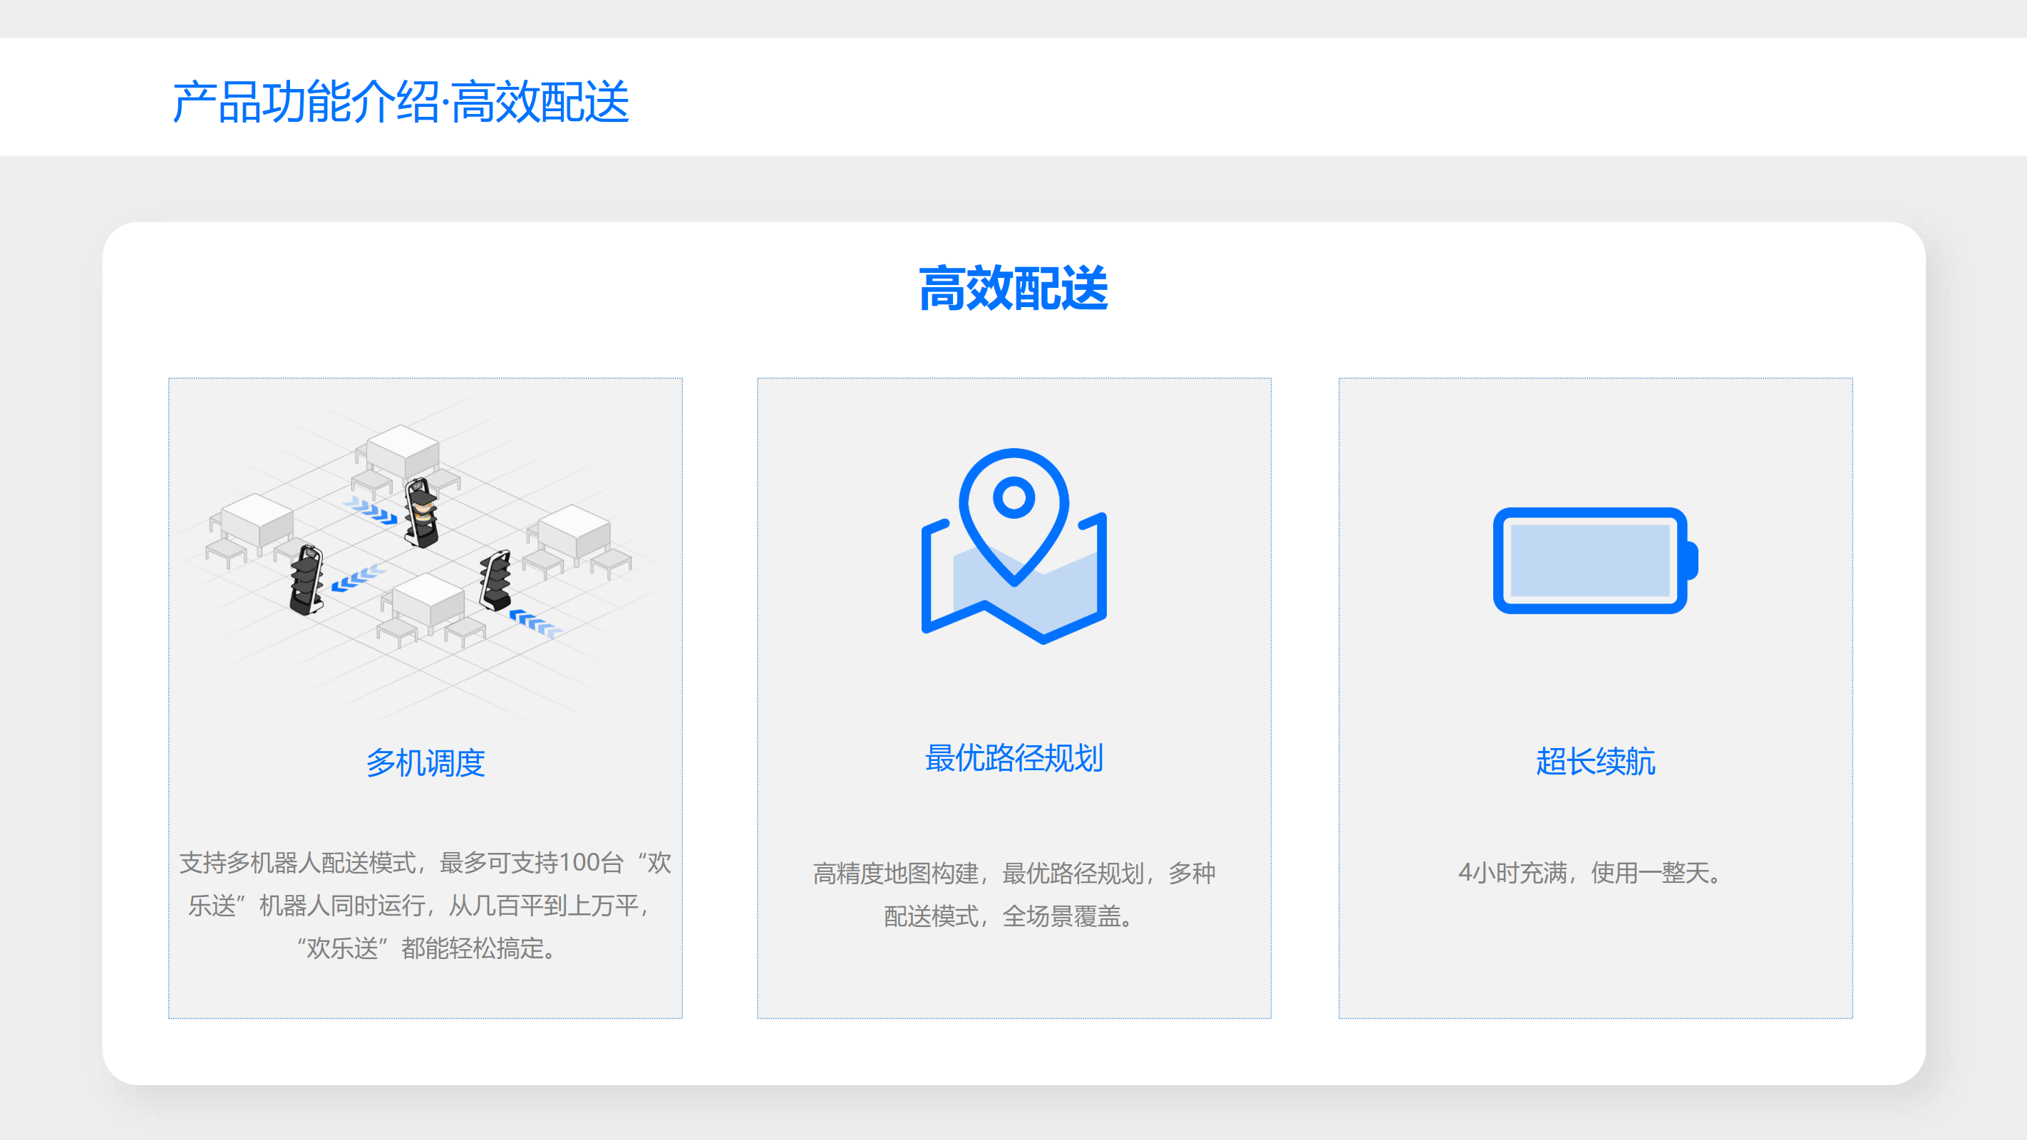Click the robot carrying food trays

(421, 512)
